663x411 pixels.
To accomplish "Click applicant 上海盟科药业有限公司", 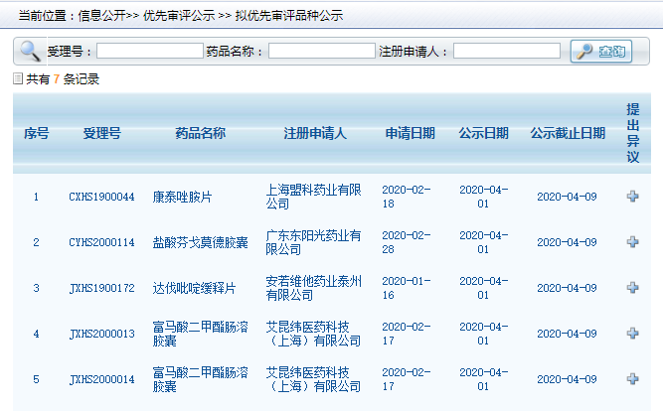I will click(x=313, y=197).
